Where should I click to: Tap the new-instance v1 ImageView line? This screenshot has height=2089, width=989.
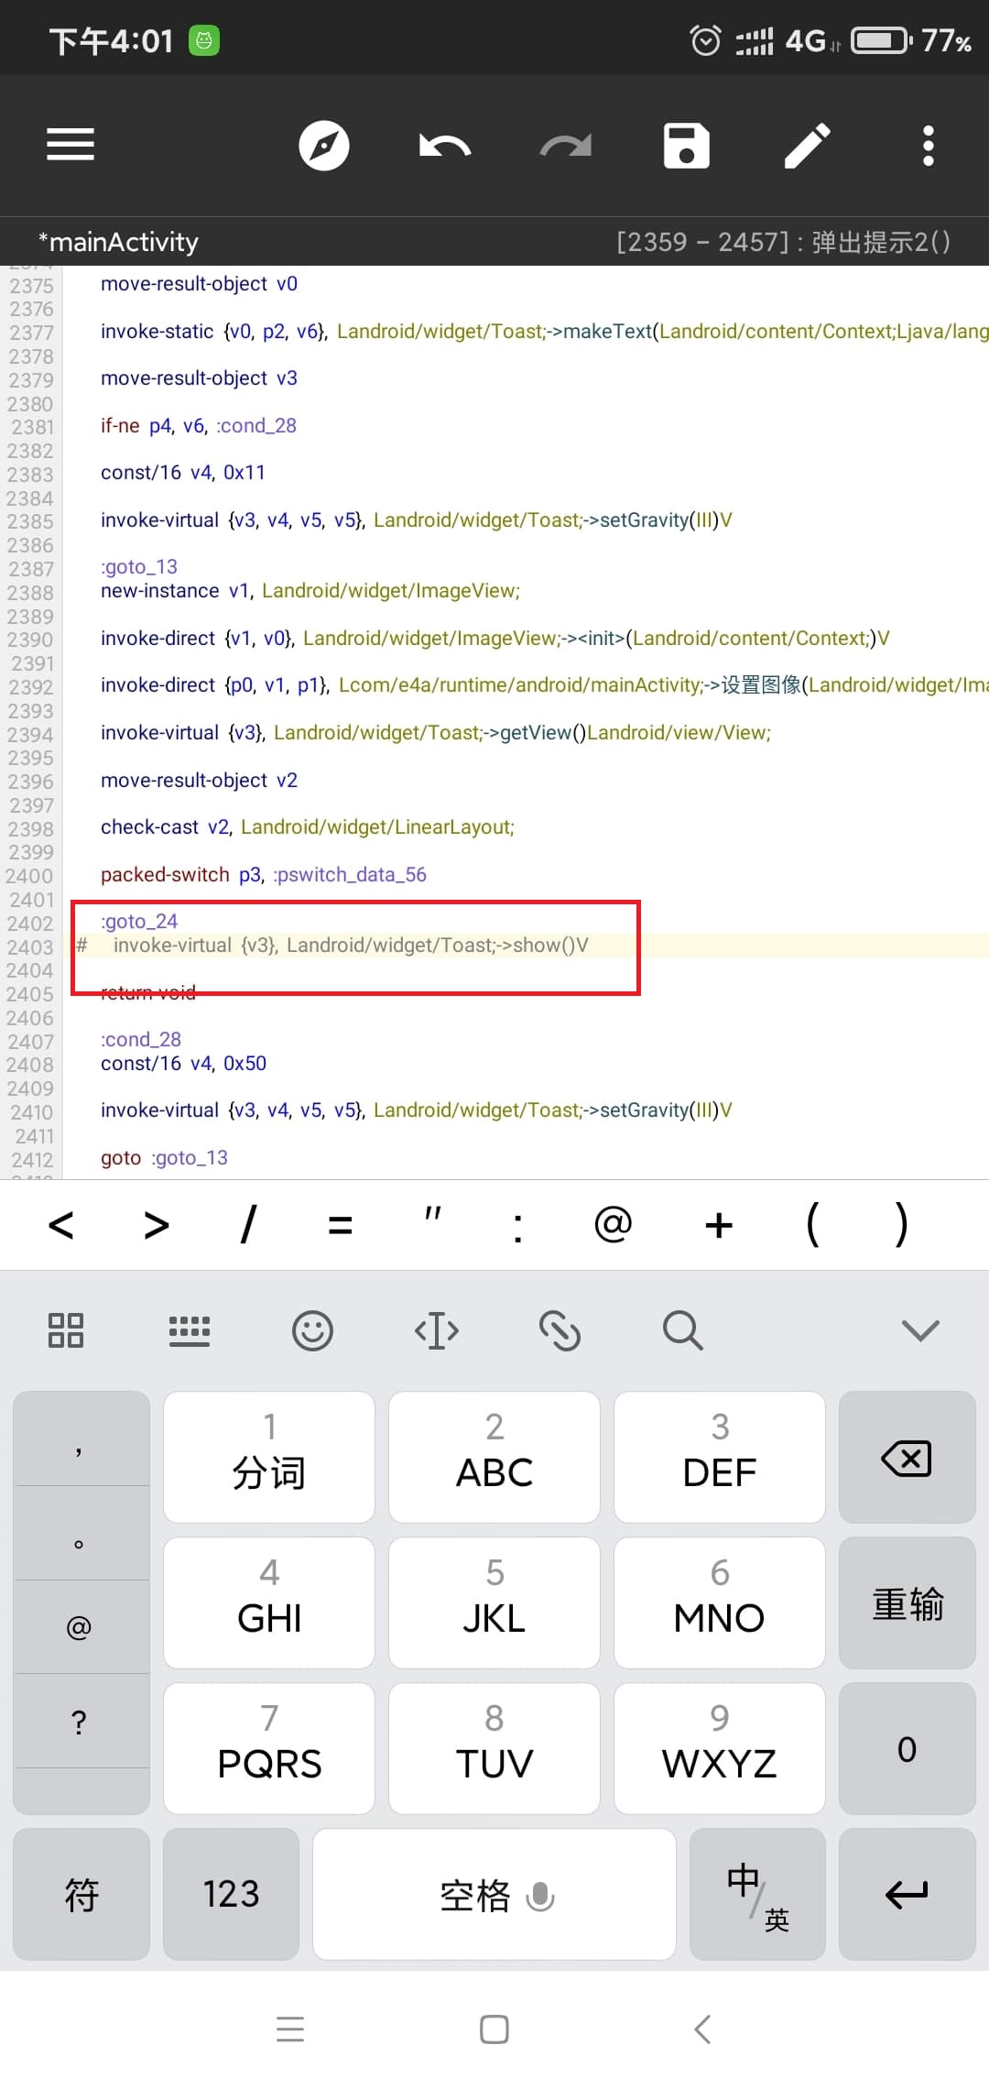click(310, 590)
